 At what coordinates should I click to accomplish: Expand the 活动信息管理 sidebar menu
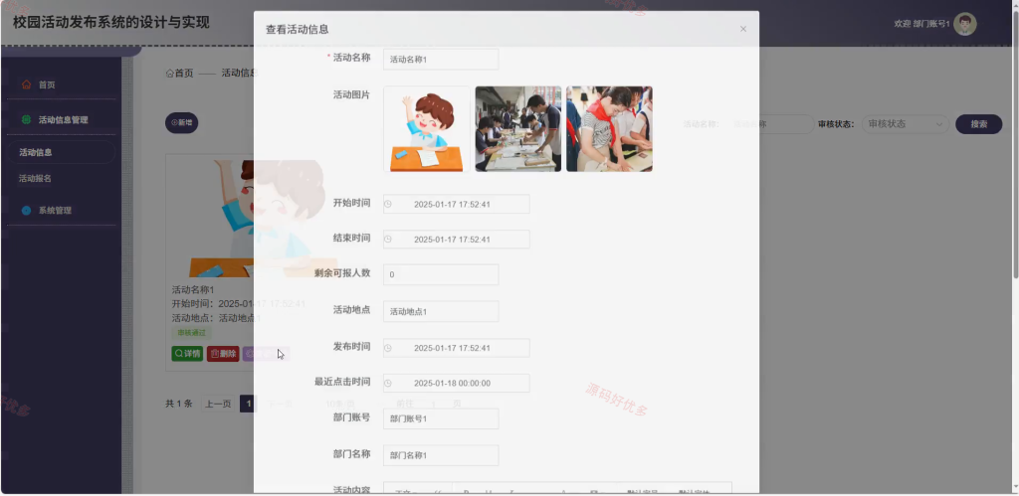[x=61, y=120]
